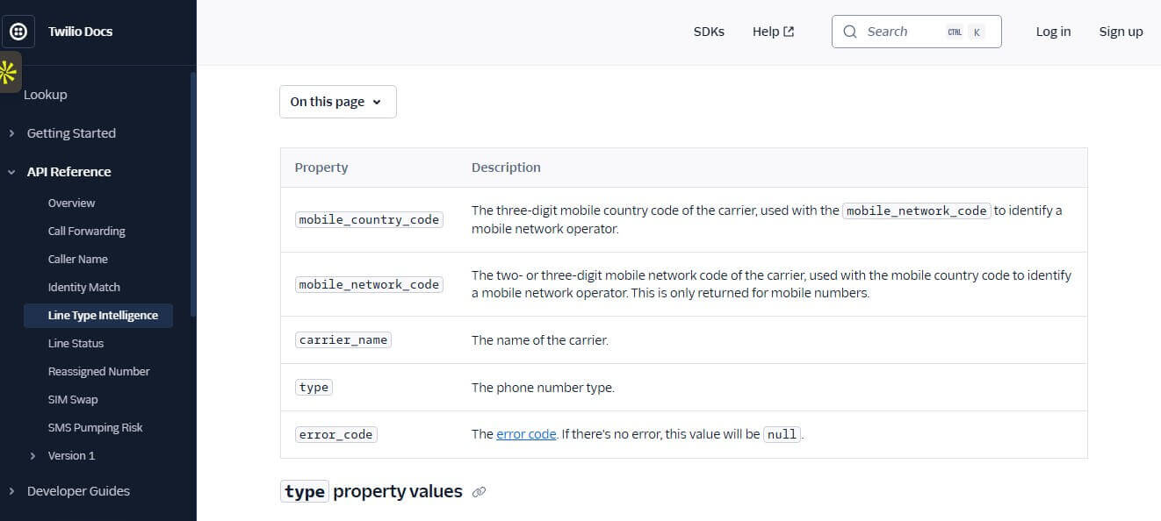Click the type property cell
Image resolution: width=1161 pixels, height=521 pixels.
(x=314, y=387)
